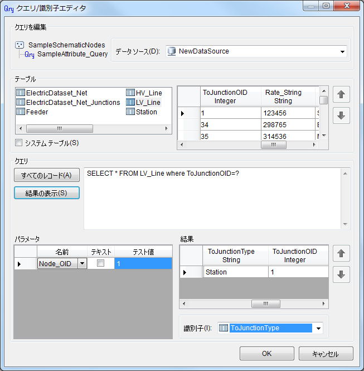Image resolution: width=364 pixels, height=371 pixels.
Task: Toggle the テキスト checkbox for Node_OID
Action: pyautogui.click(x=101, y=263)
